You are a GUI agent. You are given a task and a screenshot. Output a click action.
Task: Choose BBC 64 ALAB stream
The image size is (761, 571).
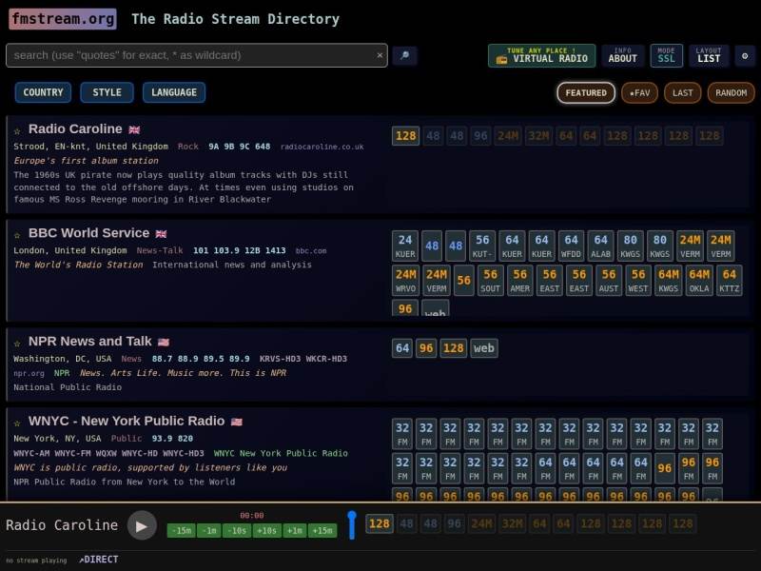[600, 246]
